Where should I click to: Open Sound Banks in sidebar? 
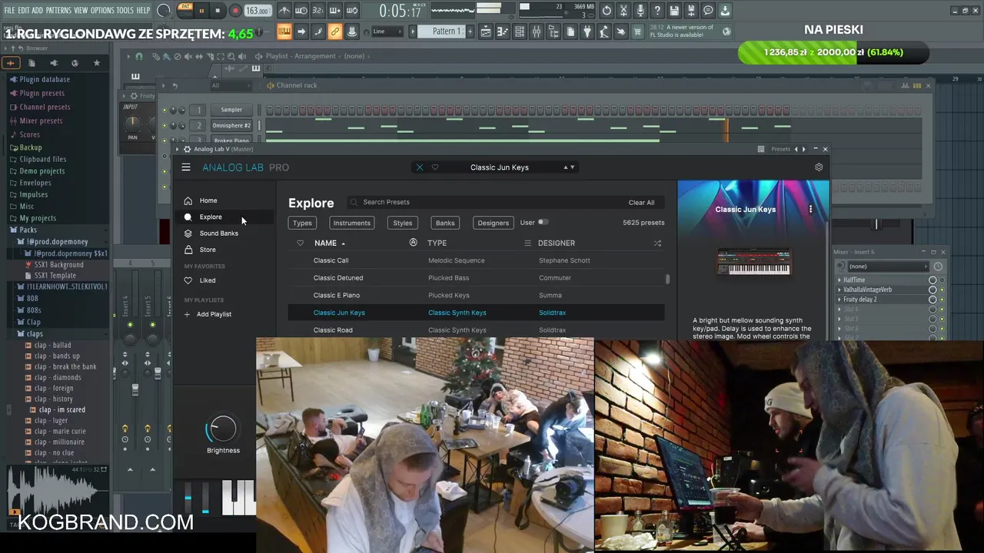[219, 233]
